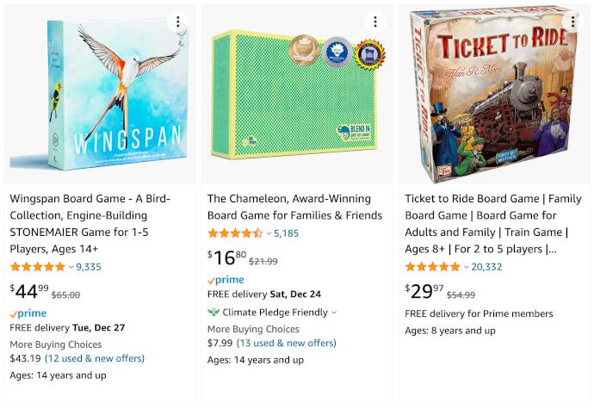Open 12 used & new offers link
The width and height of the screenshot is (594, 409).
point(95,358)
